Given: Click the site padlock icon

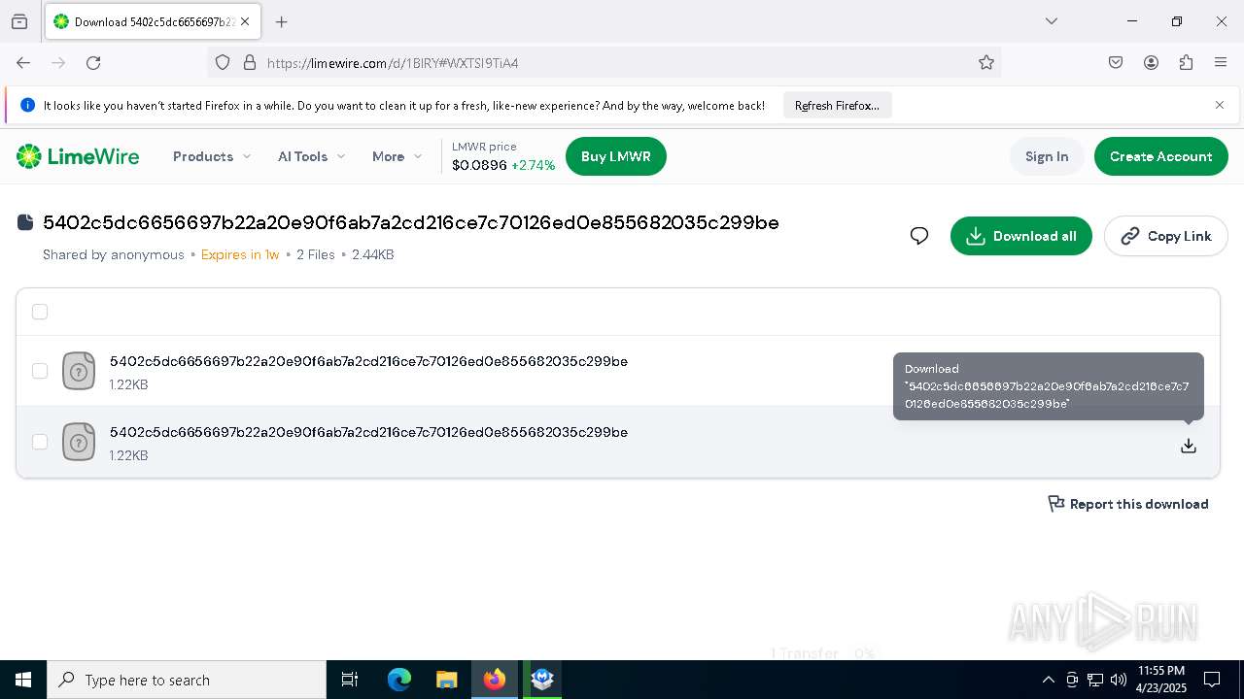Looking at the screenshot, I should point(250,62).
